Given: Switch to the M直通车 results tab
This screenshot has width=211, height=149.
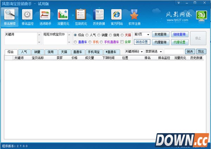Looking at the screenshot, I should pyautogui.click(x=111, y=52).
